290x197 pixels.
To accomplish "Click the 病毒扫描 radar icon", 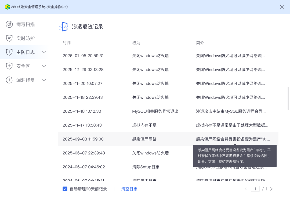I will coord(9,24).
